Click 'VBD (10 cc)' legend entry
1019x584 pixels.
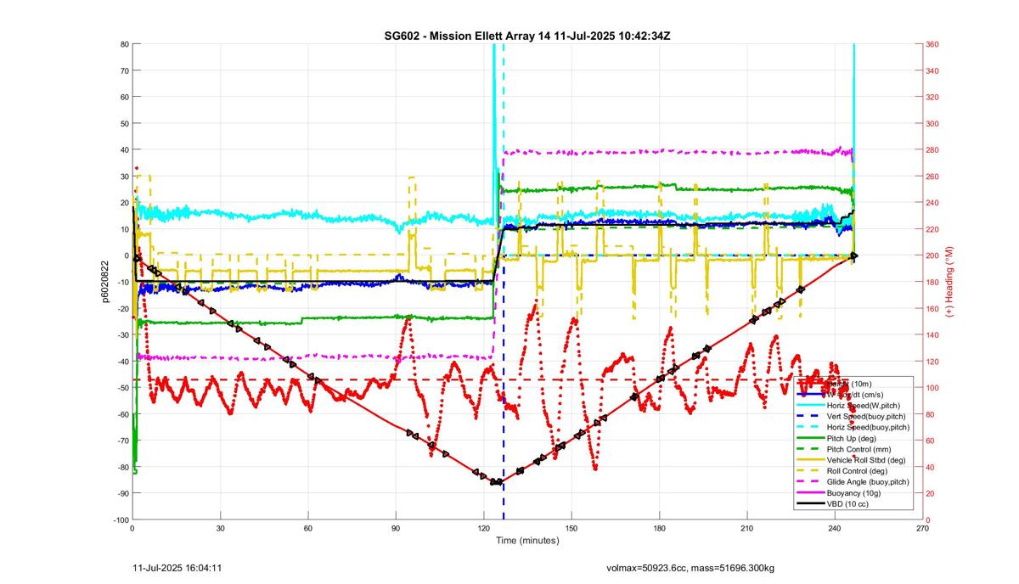pyautogui.click(x=847, y=504)
